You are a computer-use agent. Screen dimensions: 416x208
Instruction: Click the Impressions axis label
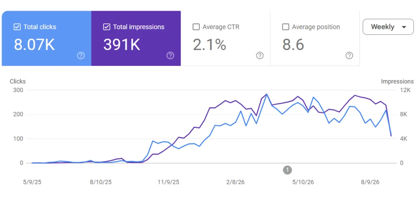tap(397, 81)
